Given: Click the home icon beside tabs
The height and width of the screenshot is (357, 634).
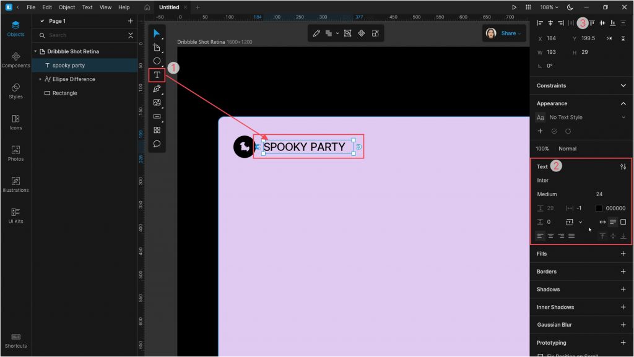Looking at the screenshot, I should (147, 7).
